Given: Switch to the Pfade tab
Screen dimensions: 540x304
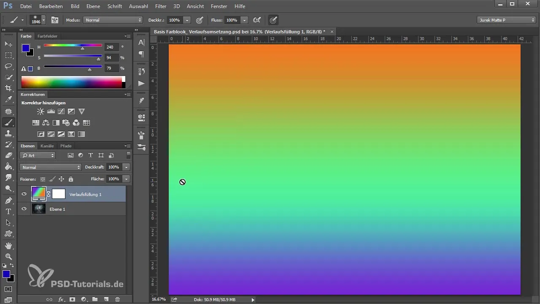Looking at the screenshot, I should point(66,146).
